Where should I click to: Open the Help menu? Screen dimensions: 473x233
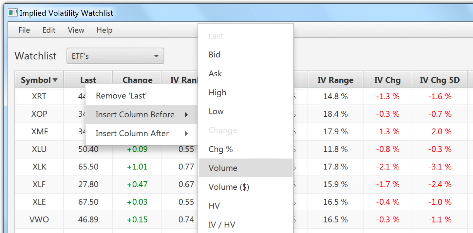click(104, 30)
